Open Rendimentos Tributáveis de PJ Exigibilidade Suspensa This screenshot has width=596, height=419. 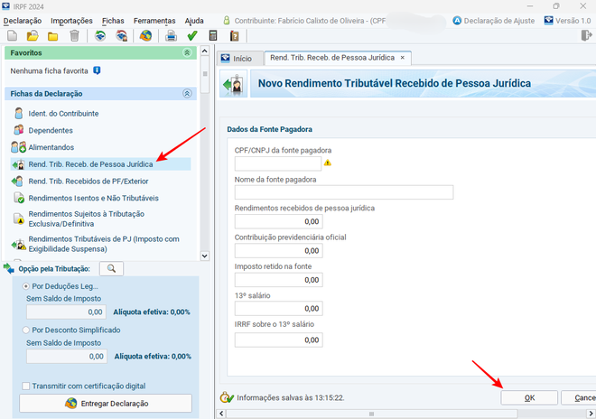[x=104, y=244]
